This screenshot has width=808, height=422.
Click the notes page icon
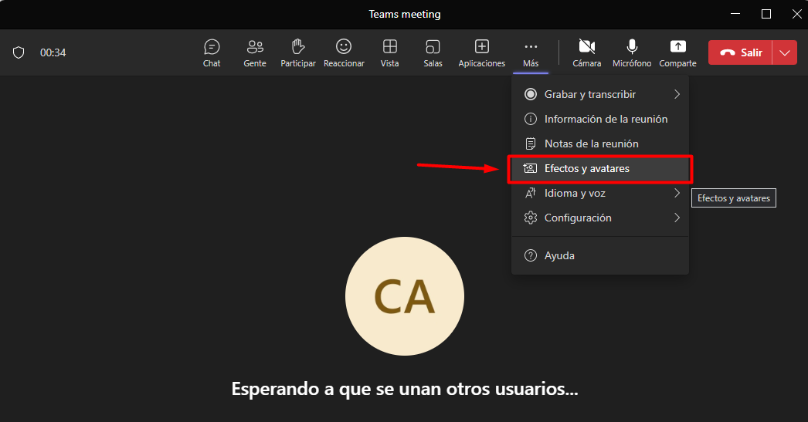530,143
